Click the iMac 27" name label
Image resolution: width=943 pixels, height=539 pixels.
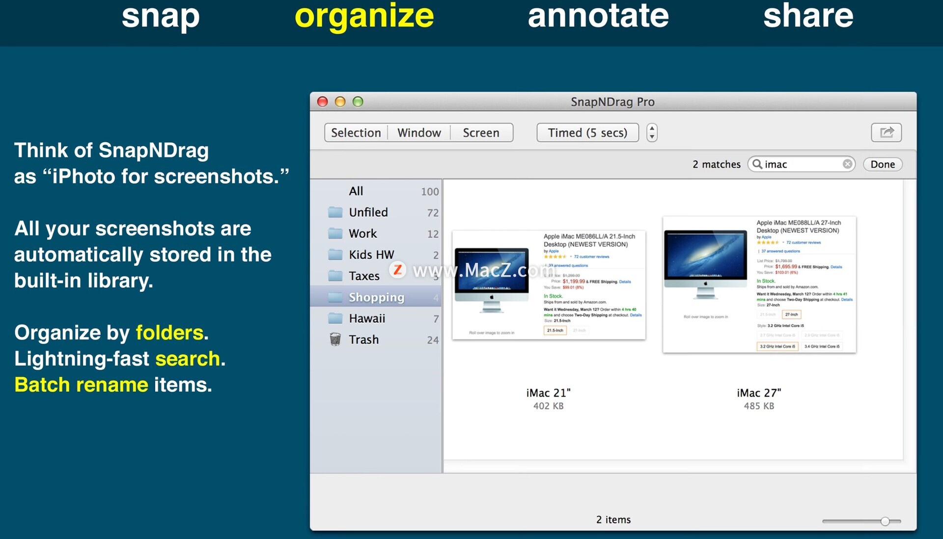(759, 393)
